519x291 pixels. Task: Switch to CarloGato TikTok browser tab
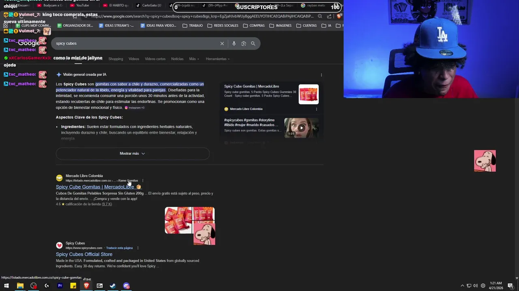click(148, 6)
